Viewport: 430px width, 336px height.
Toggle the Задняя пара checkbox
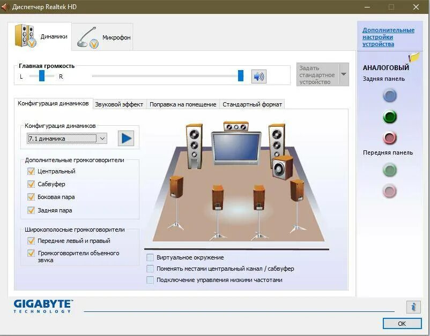(31, 210)
